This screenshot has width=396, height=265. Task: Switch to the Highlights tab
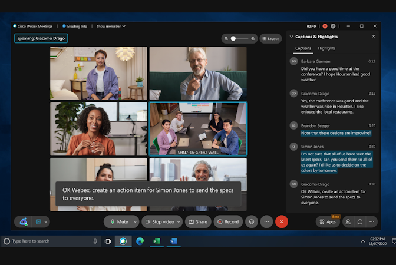pyautogui.click(x=326, y=48)
